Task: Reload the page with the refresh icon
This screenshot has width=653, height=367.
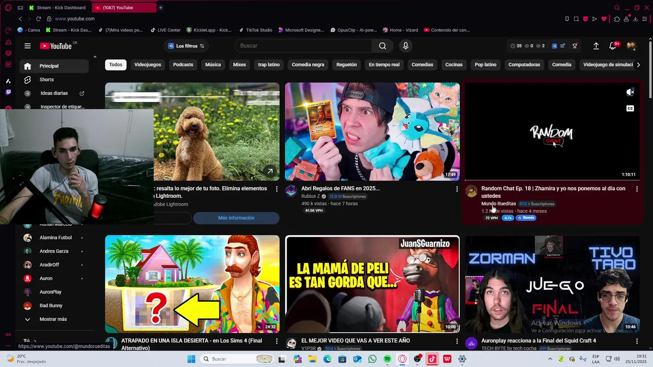Action: pos(38,19)
